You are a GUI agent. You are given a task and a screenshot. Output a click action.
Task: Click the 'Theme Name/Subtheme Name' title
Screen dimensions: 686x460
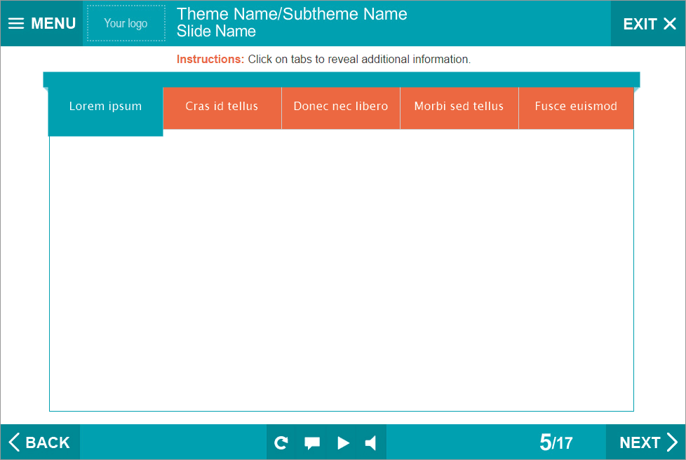tap(292, 14)
